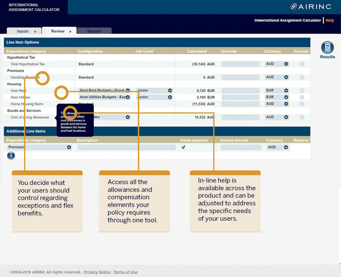
Task: Click the Cost of Living Allowance label
Action: pyautogui.click(x=29, y=117)
